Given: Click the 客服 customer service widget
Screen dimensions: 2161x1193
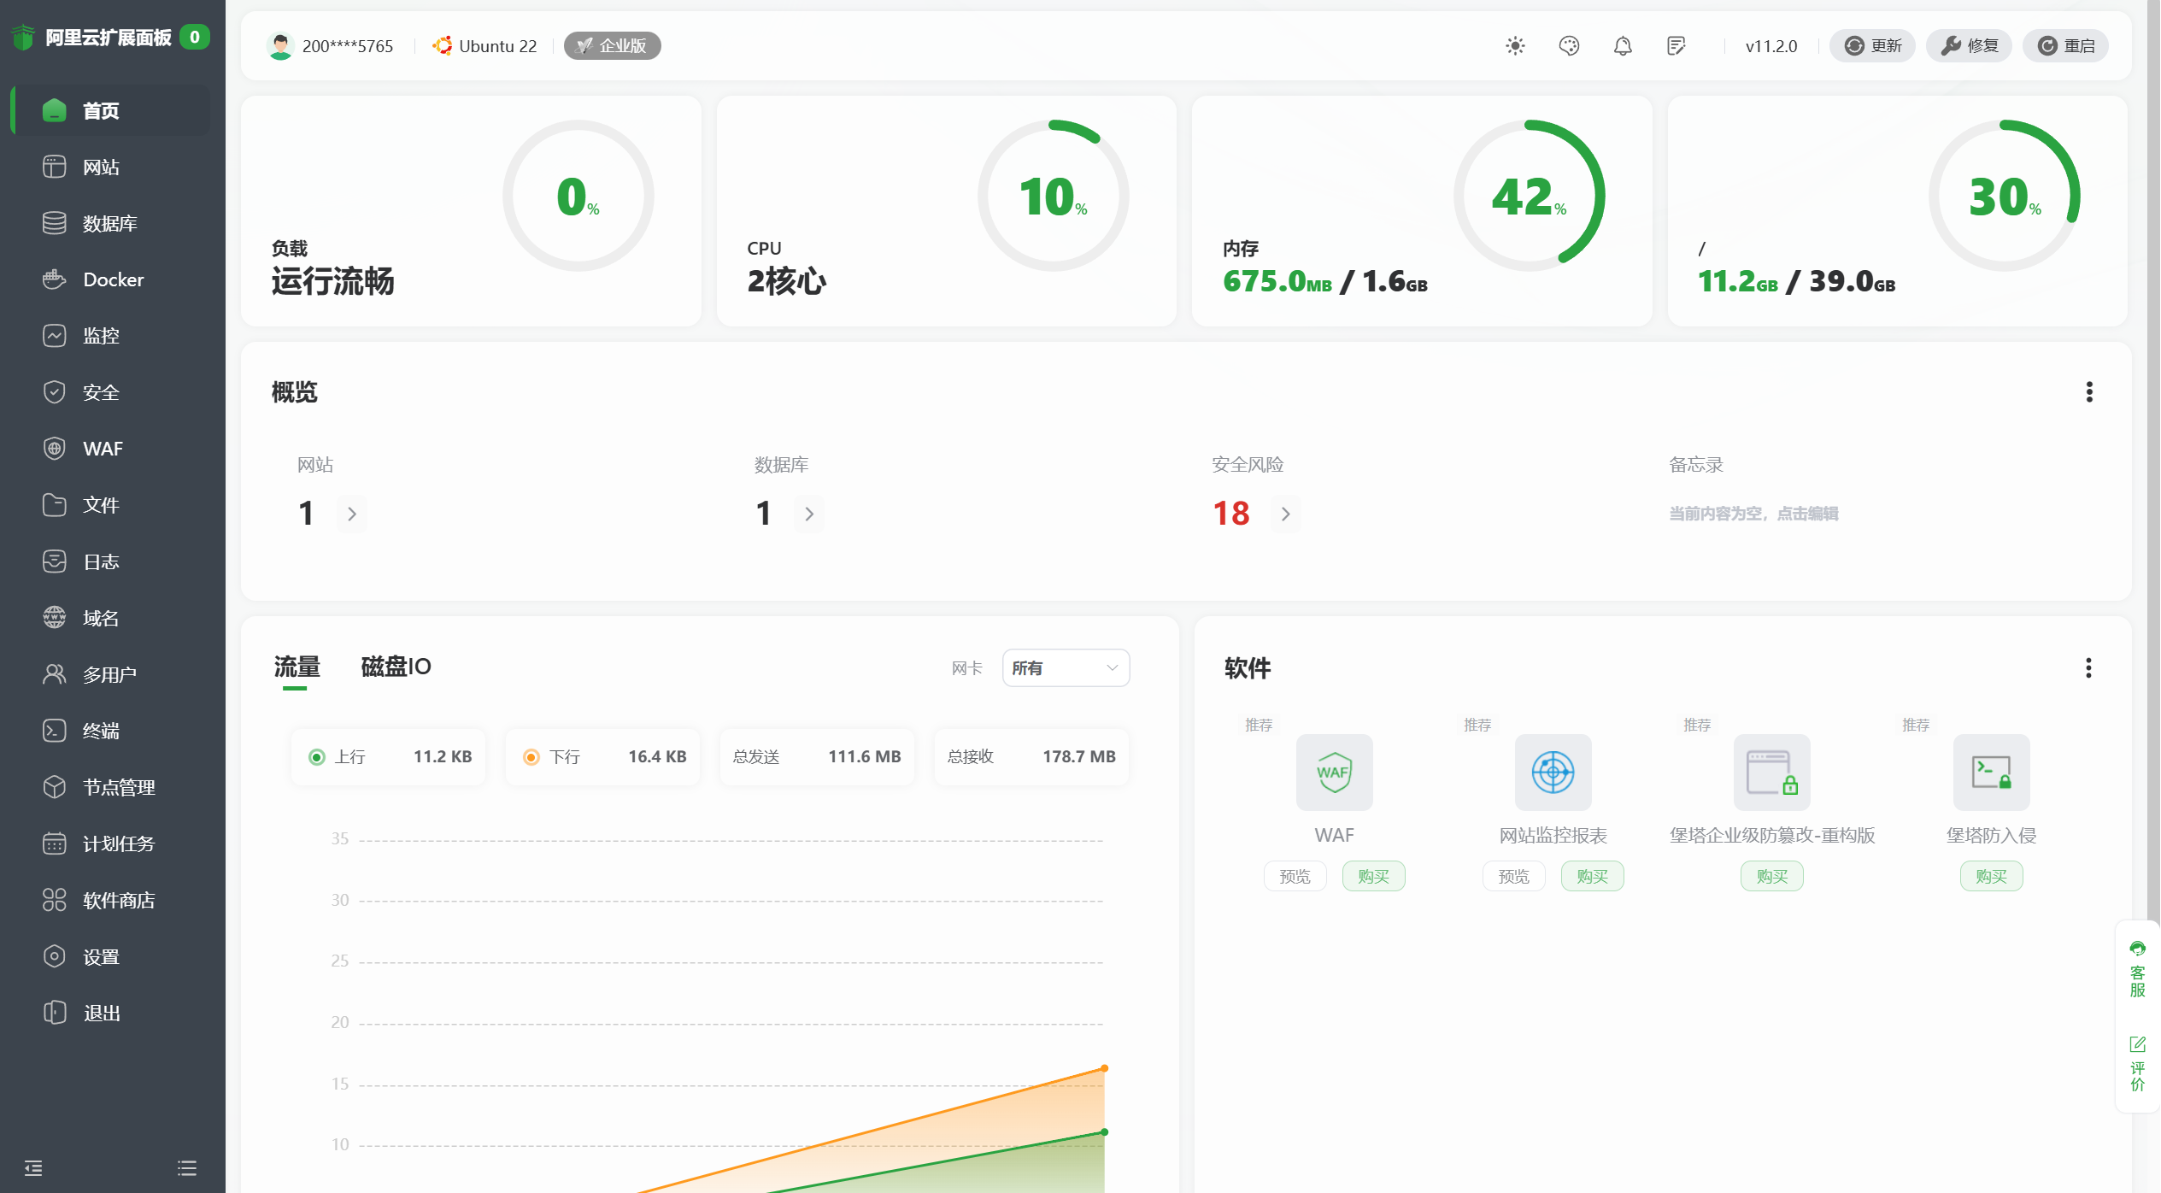Looking at the screenshot, I should (x=2137, y=971).
